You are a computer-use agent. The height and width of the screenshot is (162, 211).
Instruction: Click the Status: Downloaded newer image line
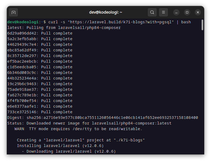tap(89, 123)
